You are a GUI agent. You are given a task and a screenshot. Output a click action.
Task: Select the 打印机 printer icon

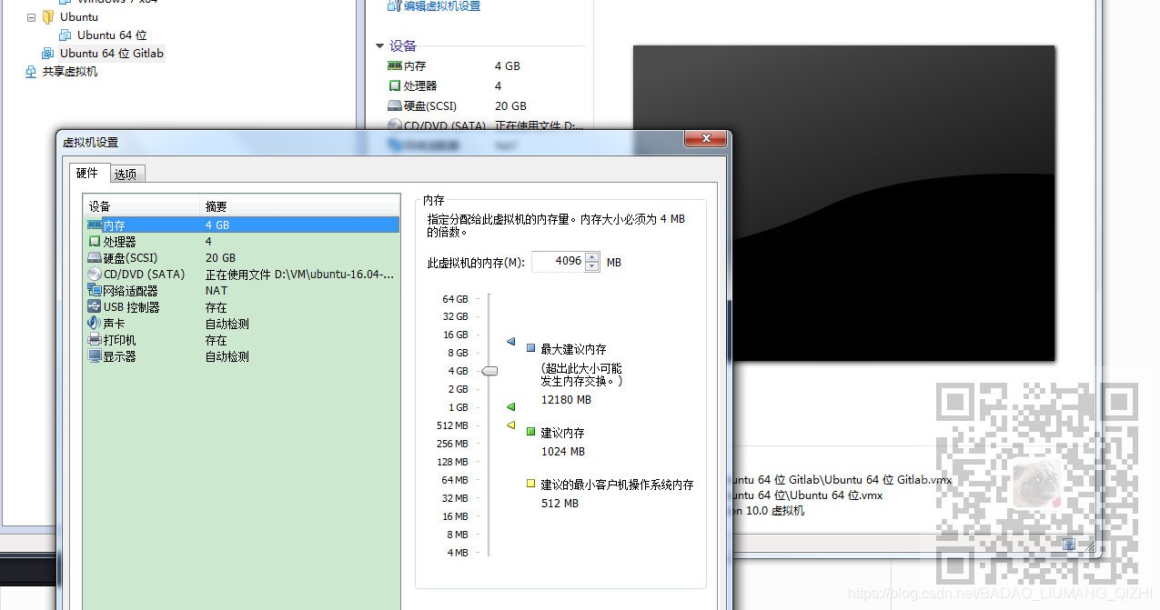pos(95,339)
